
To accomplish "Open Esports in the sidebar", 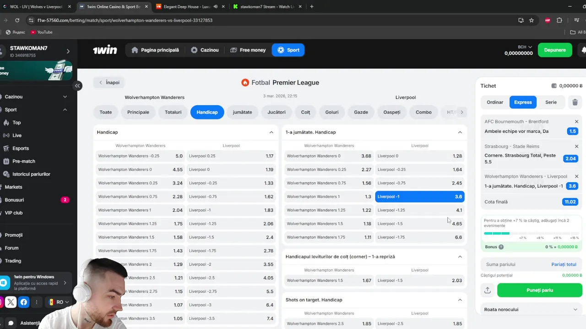I will [21, 149].
